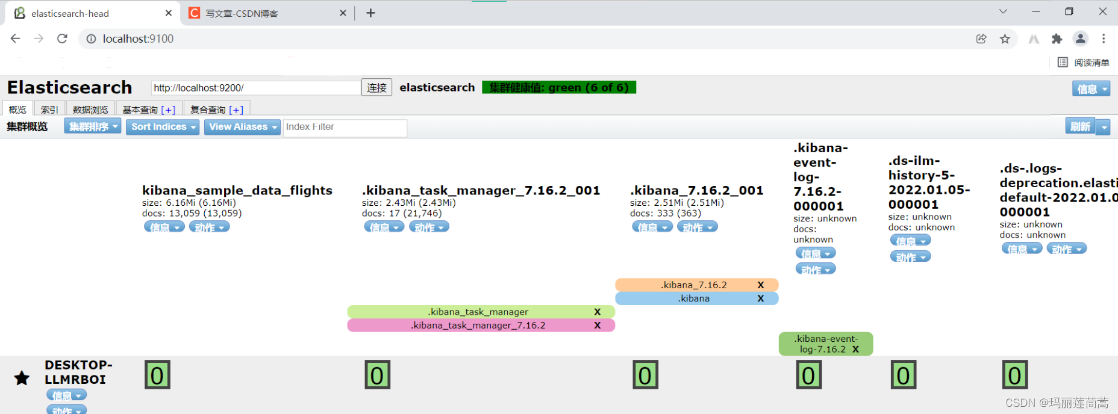Open 信息 menu for kibana_sample_data_flights
Image resolution: width=1118 pixels, height=414 pixels.
[x=164, y=227]
